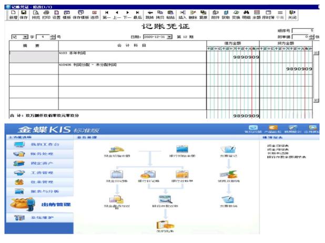Click the voucher number spinner beside 号
Screen dimensions: 325x243
pyautogui.click(x=53, y=37)
